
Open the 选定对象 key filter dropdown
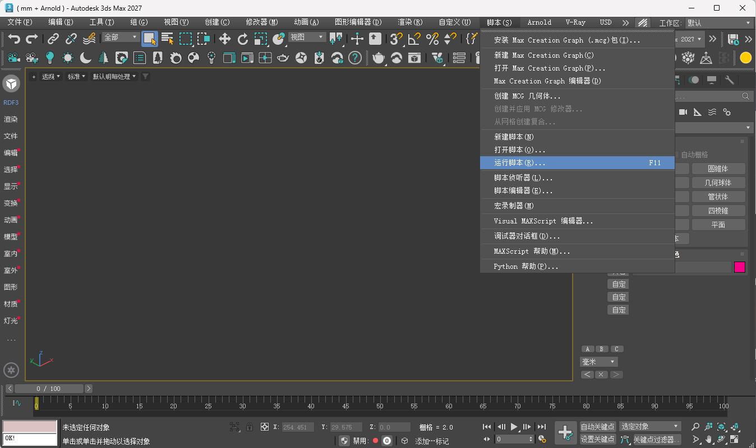pos(650,427)
